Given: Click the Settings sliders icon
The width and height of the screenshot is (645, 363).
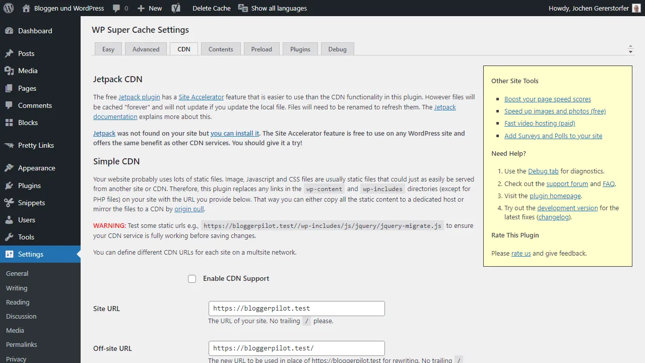Looking at the screenshot, I should coord(9,254).
